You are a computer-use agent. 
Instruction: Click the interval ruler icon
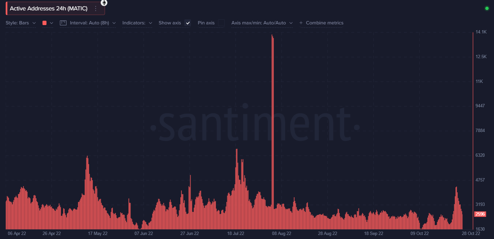[x=64, y=23]
